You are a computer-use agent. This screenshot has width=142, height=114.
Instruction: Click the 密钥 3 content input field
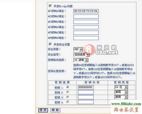click(86, 97)
